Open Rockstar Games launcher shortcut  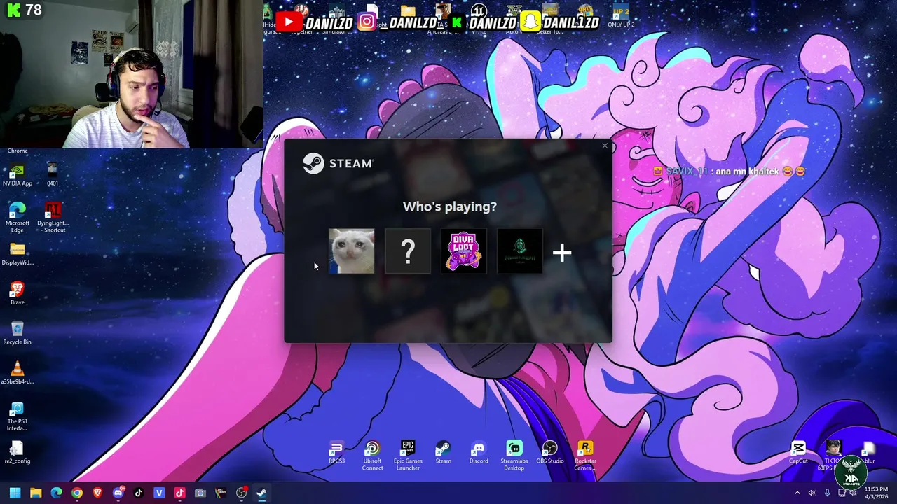coord(585,456)
